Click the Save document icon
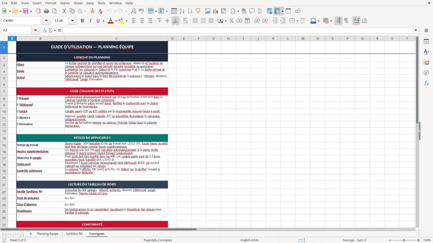 pyautogui.click(x=26, y=11)
